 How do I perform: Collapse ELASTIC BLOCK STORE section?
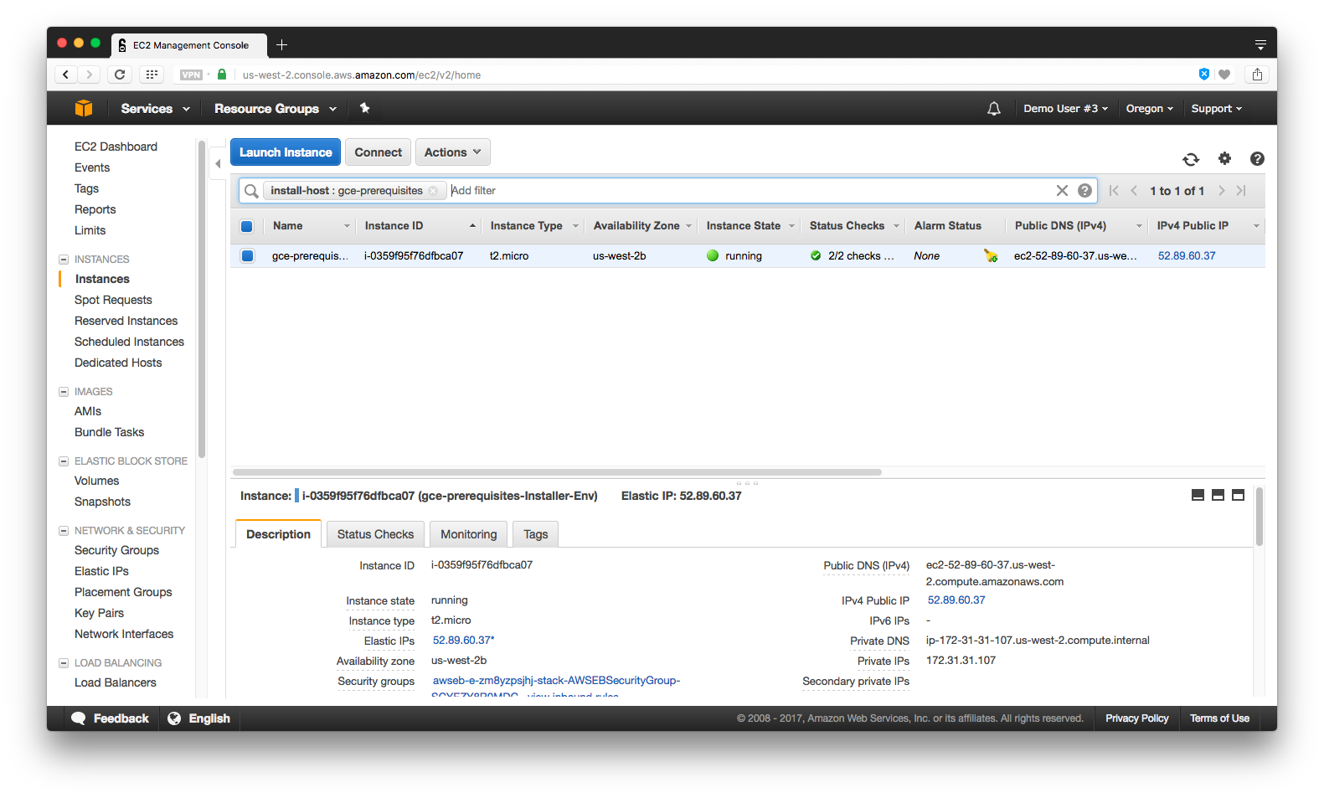(64, 461)
